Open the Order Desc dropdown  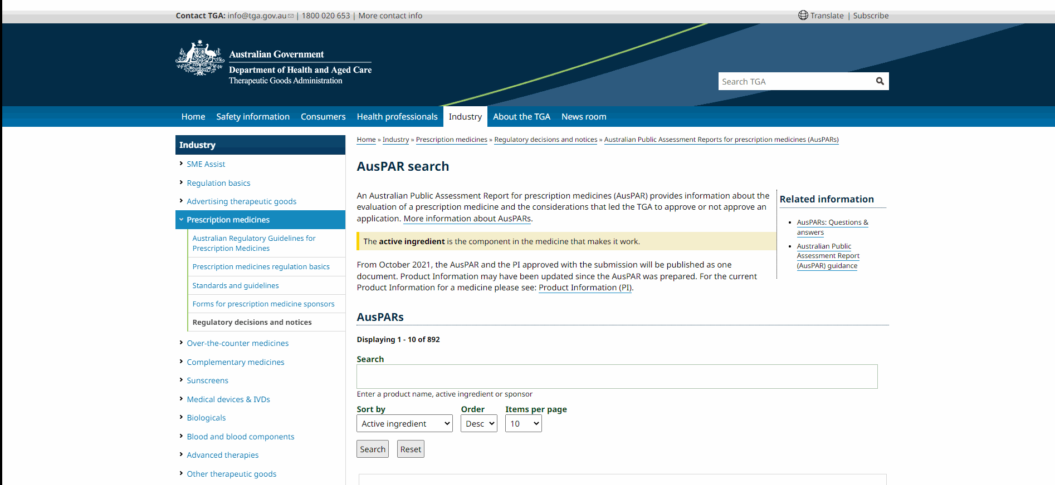click(479, 423)
